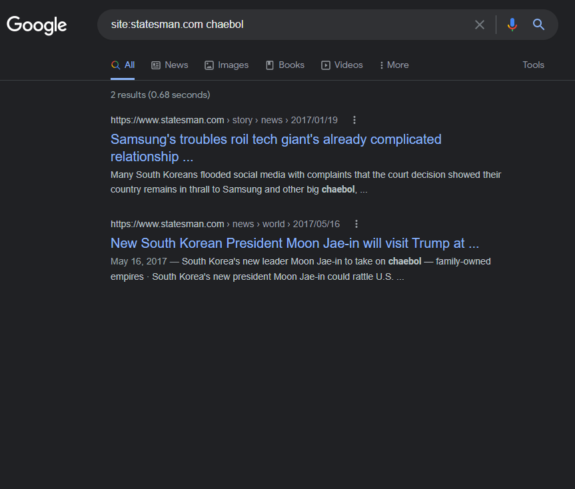Screen dimensions: 575x489
Task: Click the statesman.com 2017/01/19 URL breadcrumb
Action: click(224, 120)
